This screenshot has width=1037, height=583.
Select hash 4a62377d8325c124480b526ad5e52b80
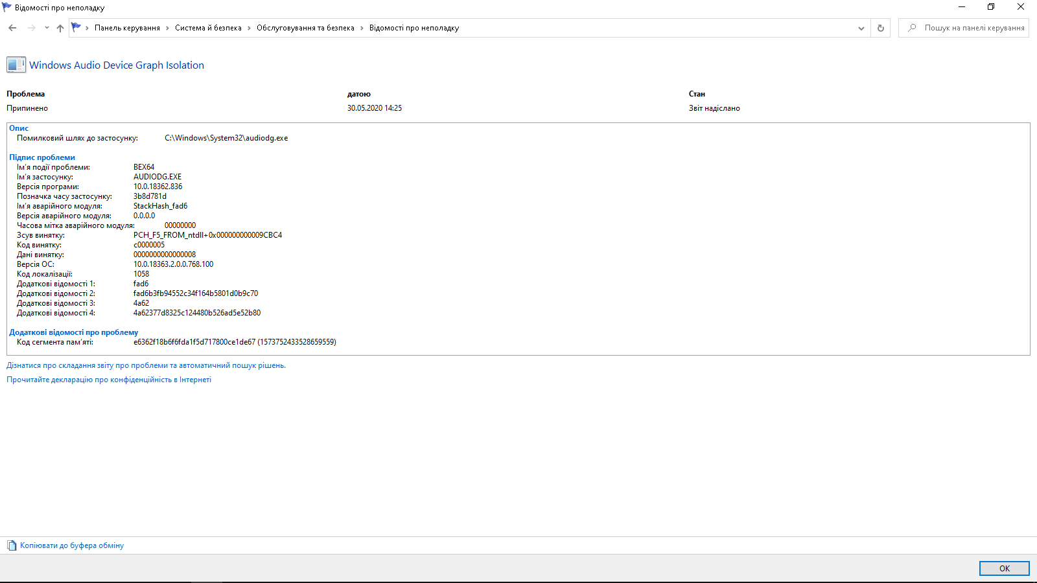[197, 313]
